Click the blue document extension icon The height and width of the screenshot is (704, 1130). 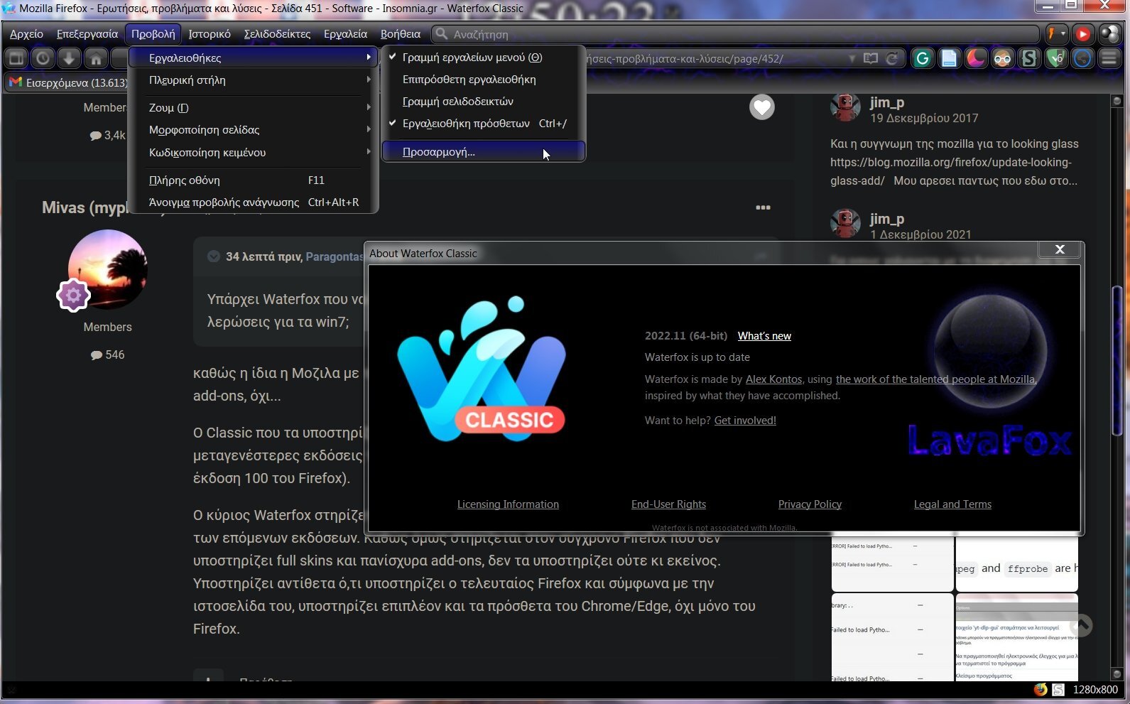tap(949, 58)
